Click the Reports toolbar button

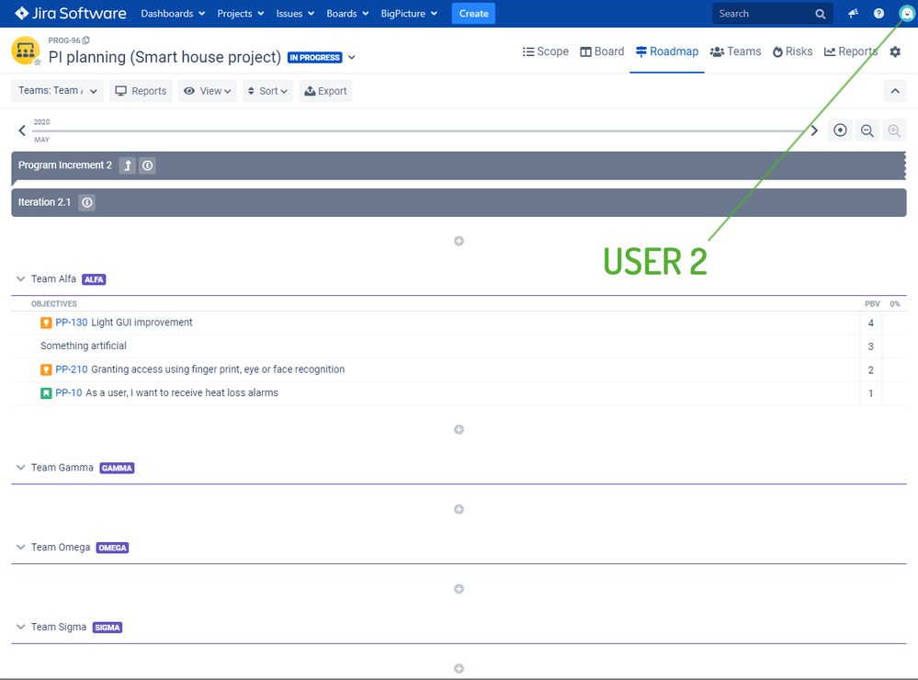(x=141, y=91)
